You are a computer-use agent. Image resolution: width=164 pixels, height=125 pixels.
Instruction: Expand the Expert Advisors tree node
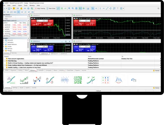4,44
